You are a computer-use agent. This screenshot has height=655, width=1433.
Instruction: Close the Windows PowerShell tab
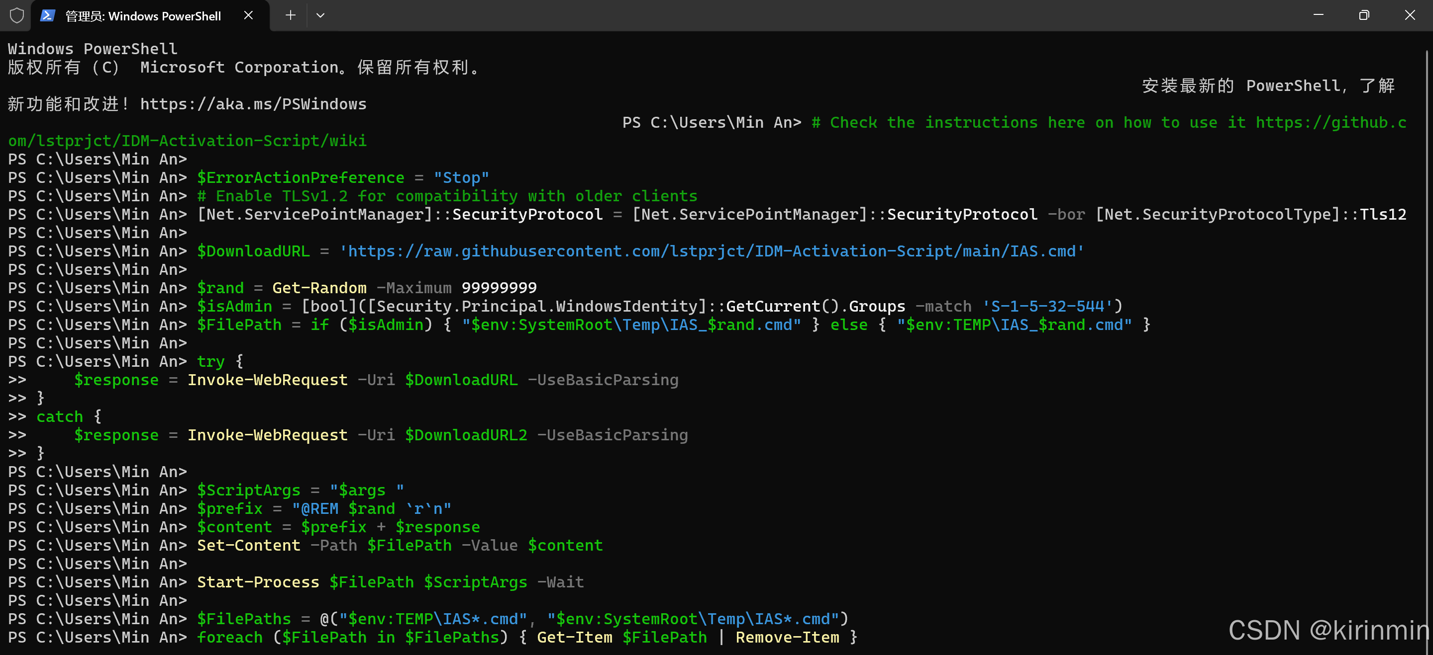click(249, 15)
